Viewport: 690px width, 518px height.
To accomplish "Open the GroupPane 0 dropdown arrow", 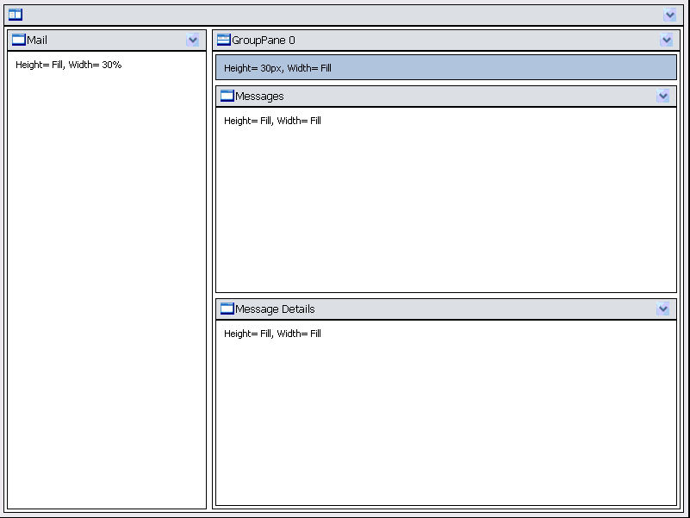I will (666, 40).
